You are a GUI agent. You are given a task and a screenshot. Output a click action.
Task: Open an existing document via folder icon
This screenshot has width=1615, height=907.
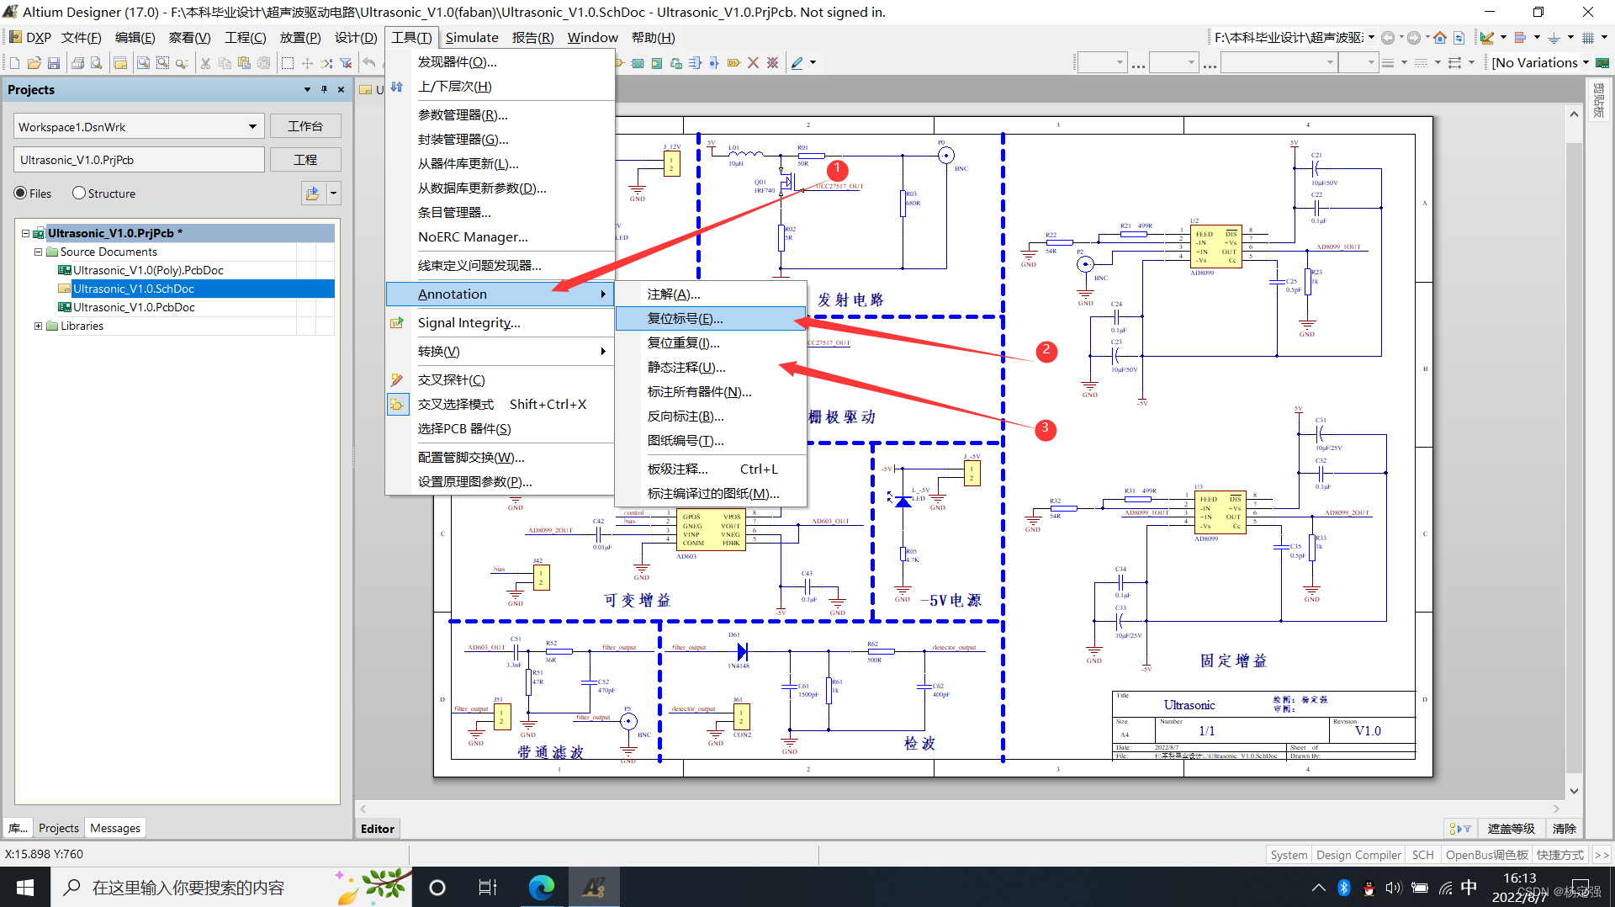34,63
